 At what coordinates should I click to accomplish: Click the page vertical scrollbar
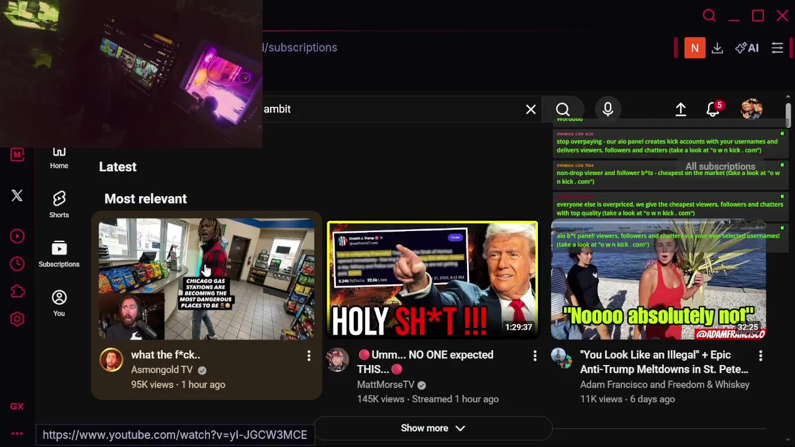point(788,116)
